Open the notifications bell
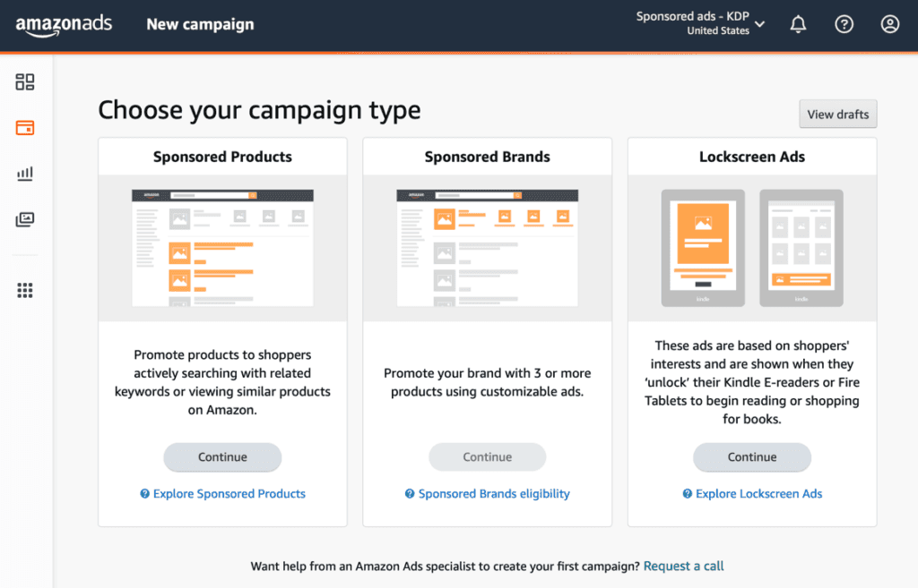 (798, 24)
